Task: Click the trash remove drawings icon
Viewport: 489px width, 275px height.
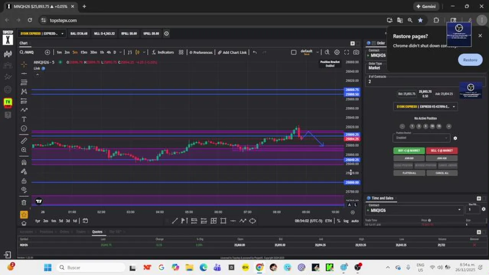Action: [x=24, y=202]
